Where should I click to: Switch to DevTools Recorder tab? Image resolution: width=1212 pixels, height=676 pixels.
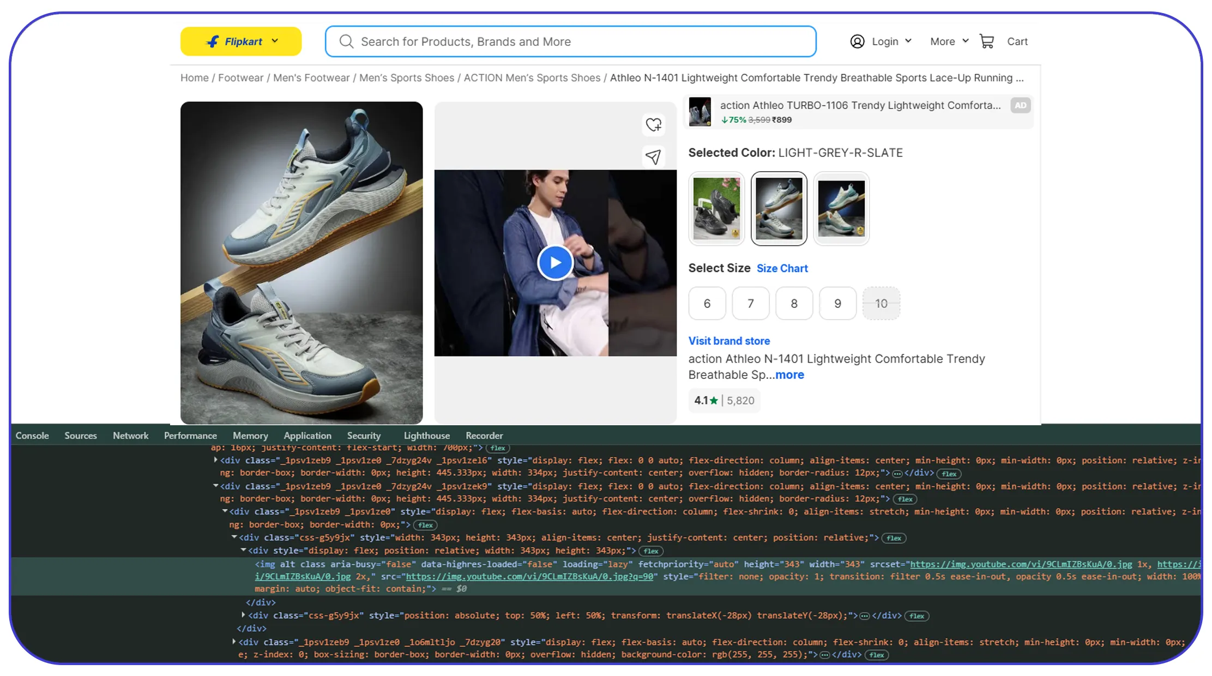tap(484, 436)
